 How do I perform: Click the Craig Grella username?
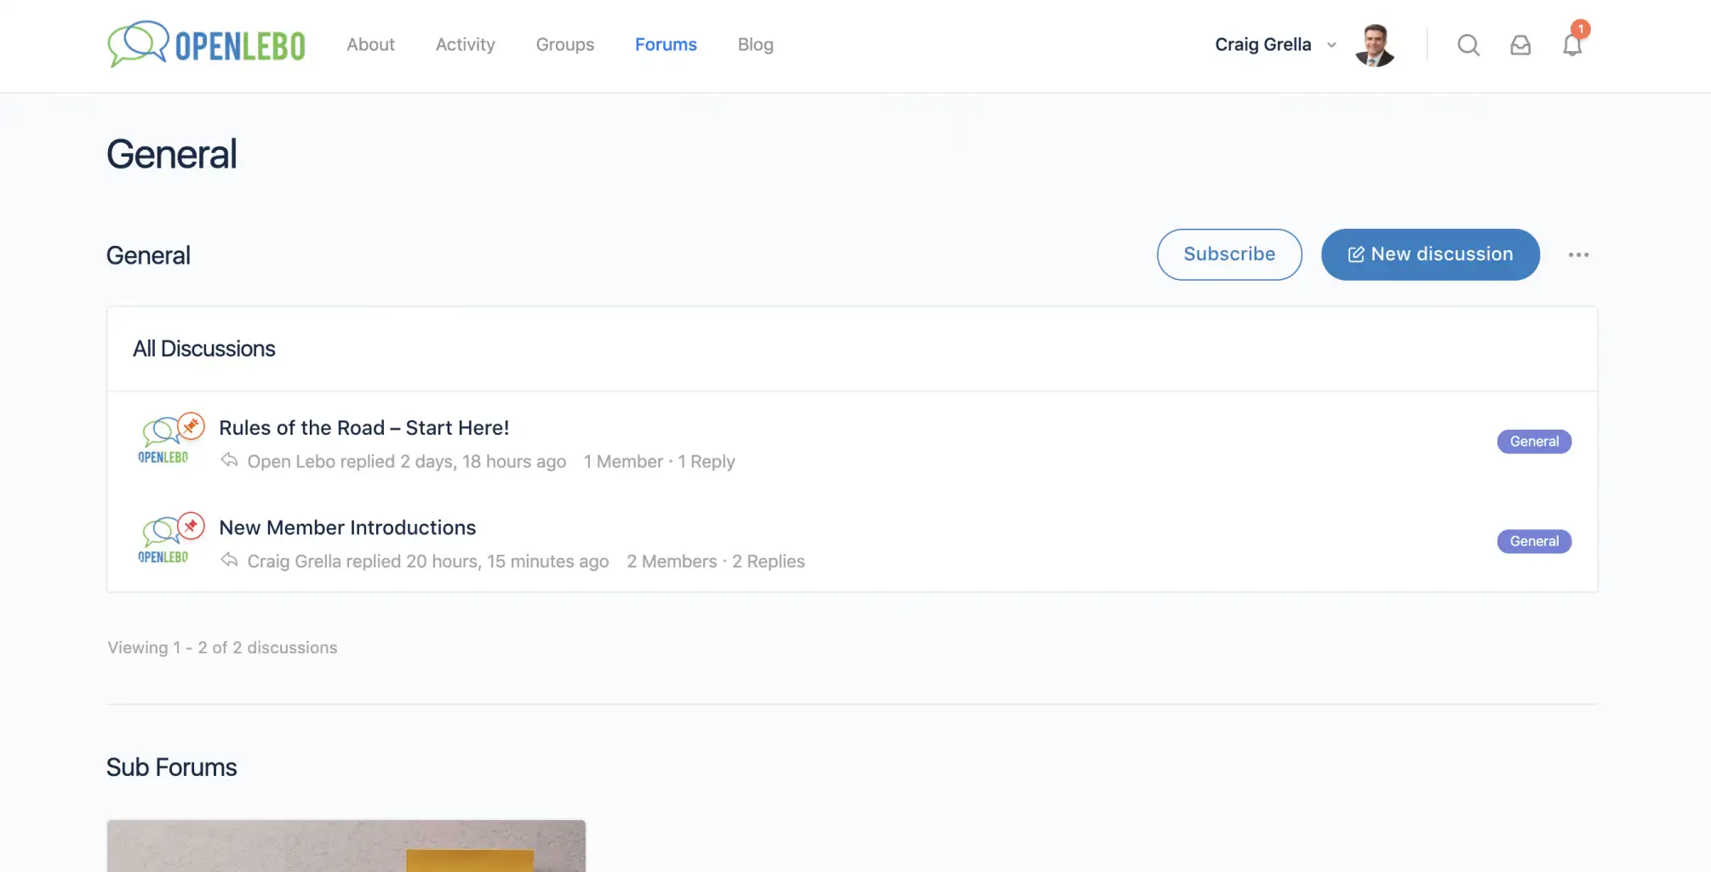coord(1262,44)
